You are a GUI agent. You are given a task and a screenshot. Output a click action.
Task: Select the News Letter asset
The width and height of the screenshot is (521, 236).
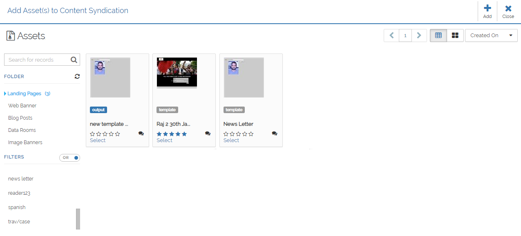(x=231, y=140)
